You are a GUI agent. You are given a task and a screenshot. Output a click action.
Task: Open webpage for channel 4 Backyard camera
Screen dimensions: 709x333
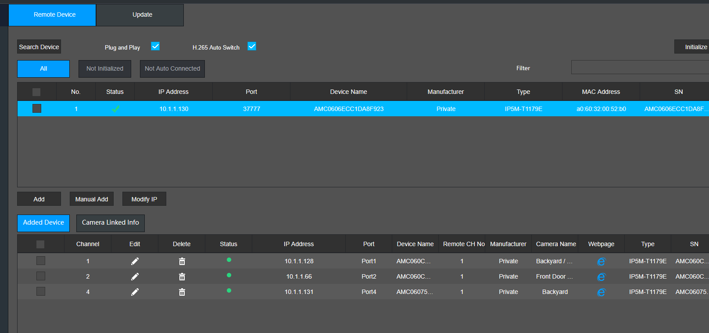[x=601, y=292]
